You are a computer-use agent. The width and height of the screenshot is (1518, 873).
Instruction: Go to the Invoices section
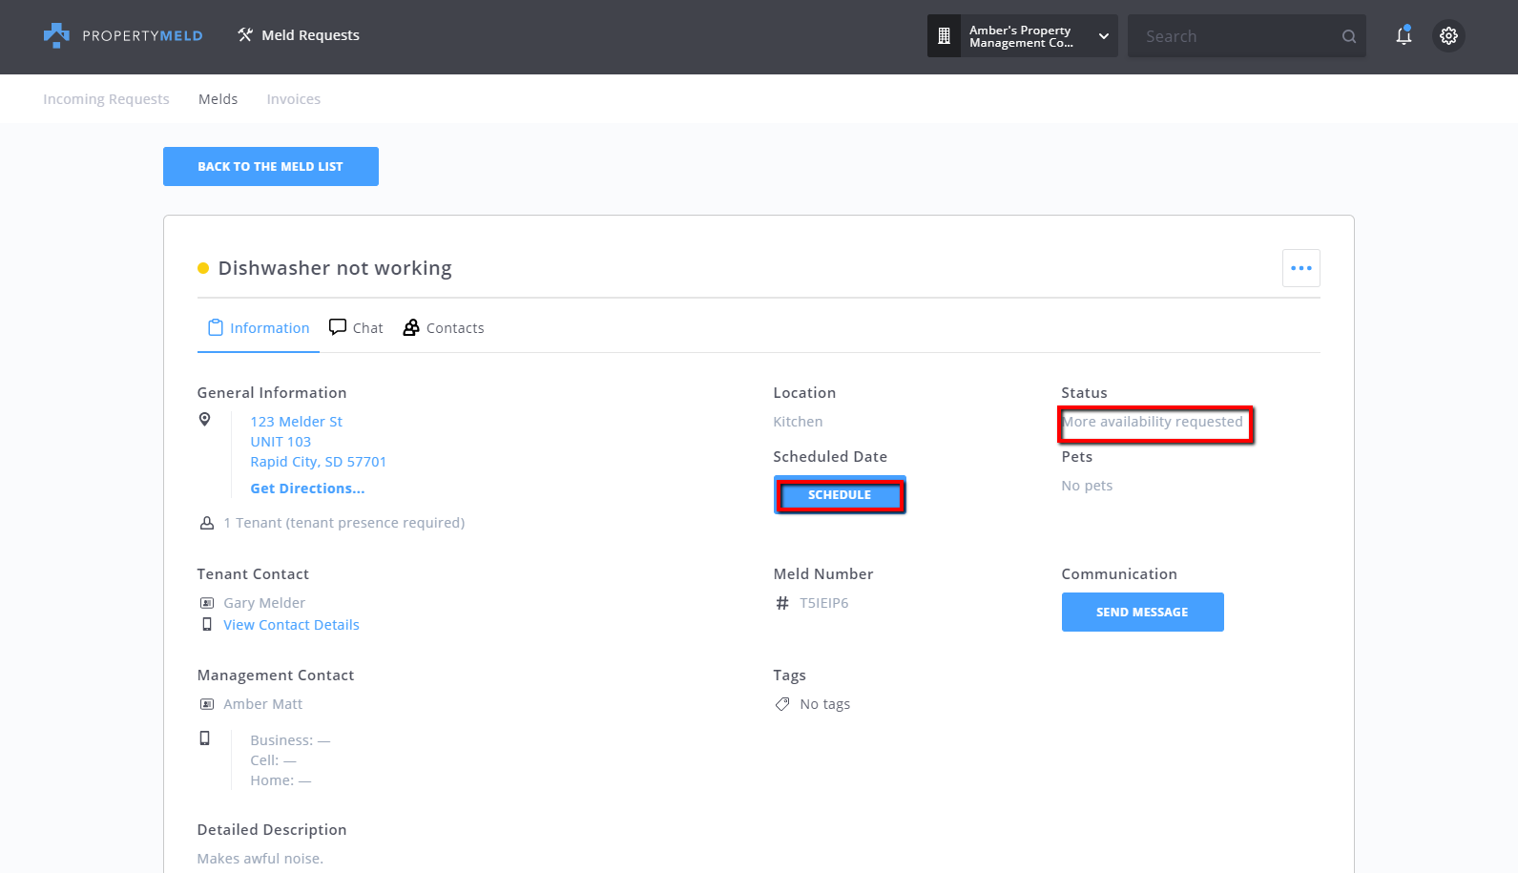[x=293, y=99]
